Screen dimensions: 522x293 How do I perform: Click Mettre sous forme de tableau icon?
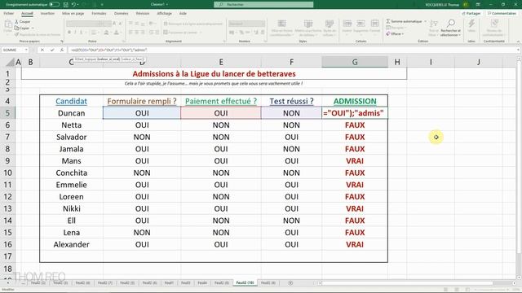click(308, 24)
